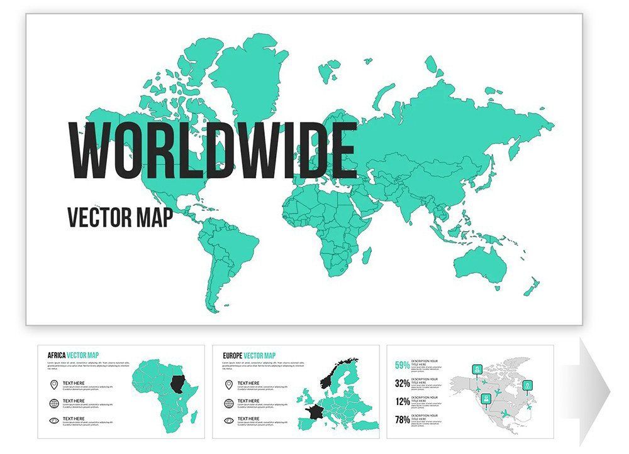Image resolution: width=629 pixels, height=454 pixels.
Task: Toggle the Sudan highlight on the Africa map
Action: (x=177, y=384)
